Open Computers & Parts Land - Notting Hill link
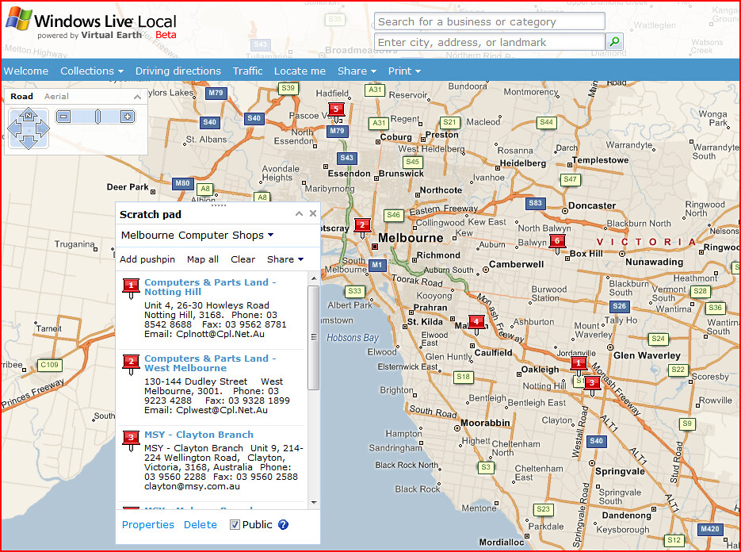Screen dimensions: 741x552 click(210, 287)
